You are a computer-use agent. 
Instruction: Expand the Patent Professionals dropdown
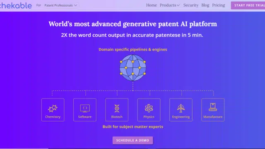click(x=61, y=5)
